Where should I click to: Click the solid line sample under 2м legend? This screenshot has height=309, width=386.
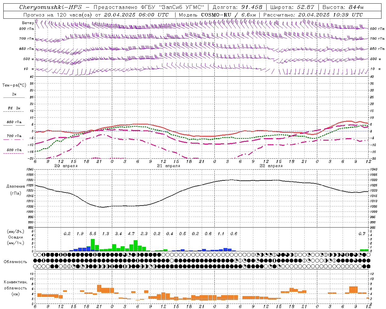coord(14,97)
